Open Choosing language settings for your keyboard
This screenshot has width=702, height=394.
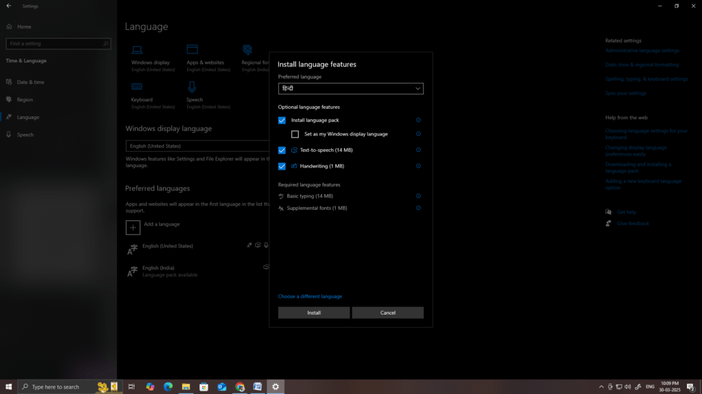(x=646, y=134)
